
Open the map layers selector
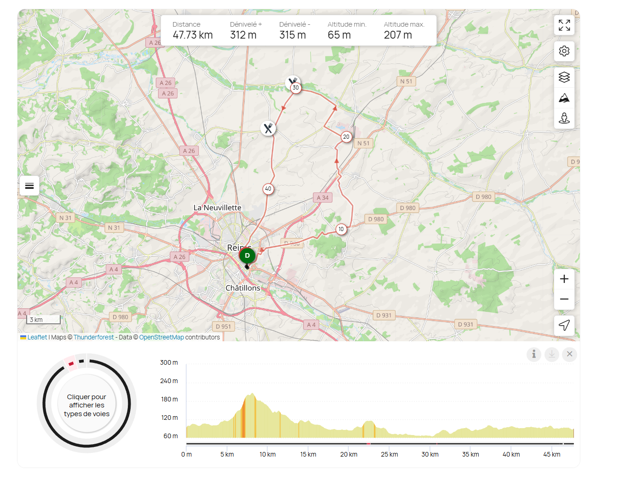(x=564, y=77)
